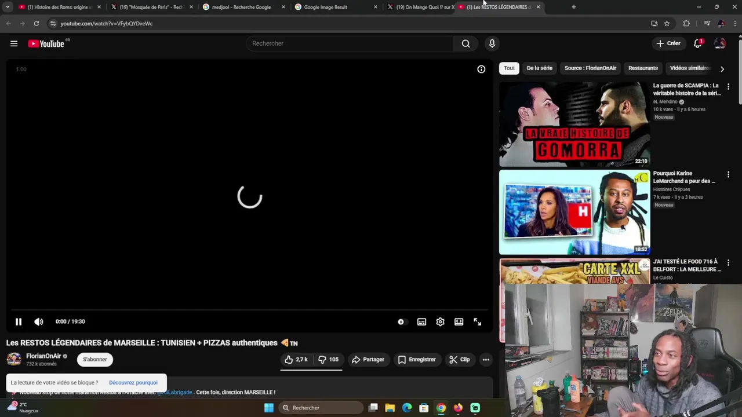Go back with the browser back arrow
This screenshot has width=742, height=417.
8,23
